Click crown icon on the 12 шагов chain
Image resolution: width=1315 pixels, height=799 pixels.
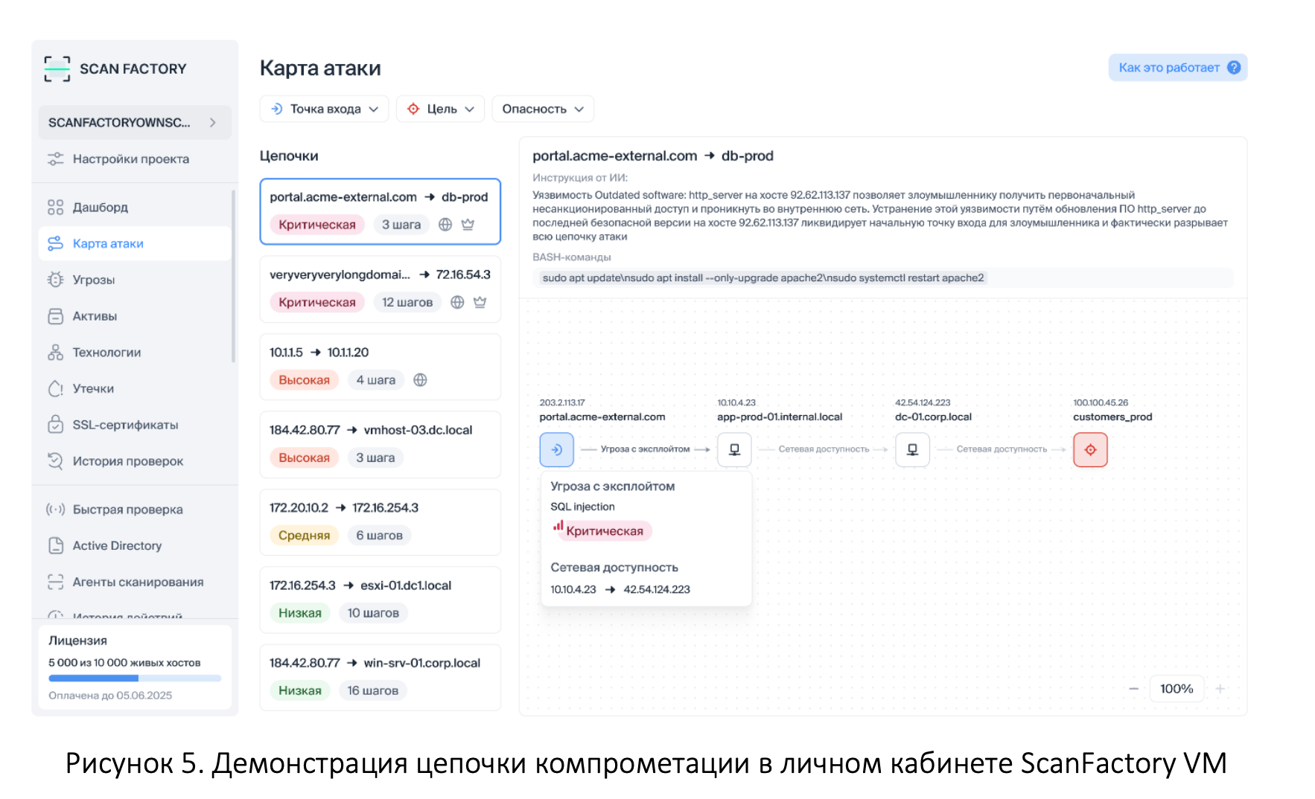[480, 302]
